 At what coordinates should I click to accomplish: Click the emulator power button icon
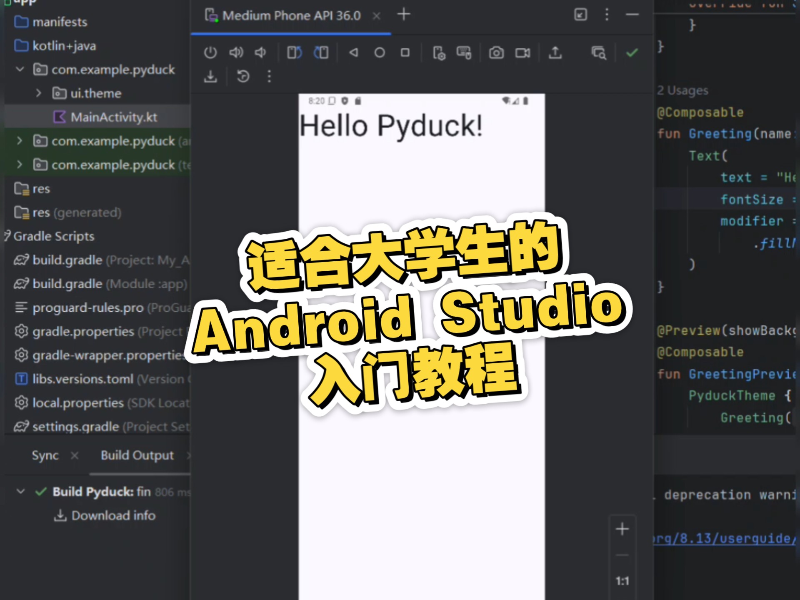(210, 52)
